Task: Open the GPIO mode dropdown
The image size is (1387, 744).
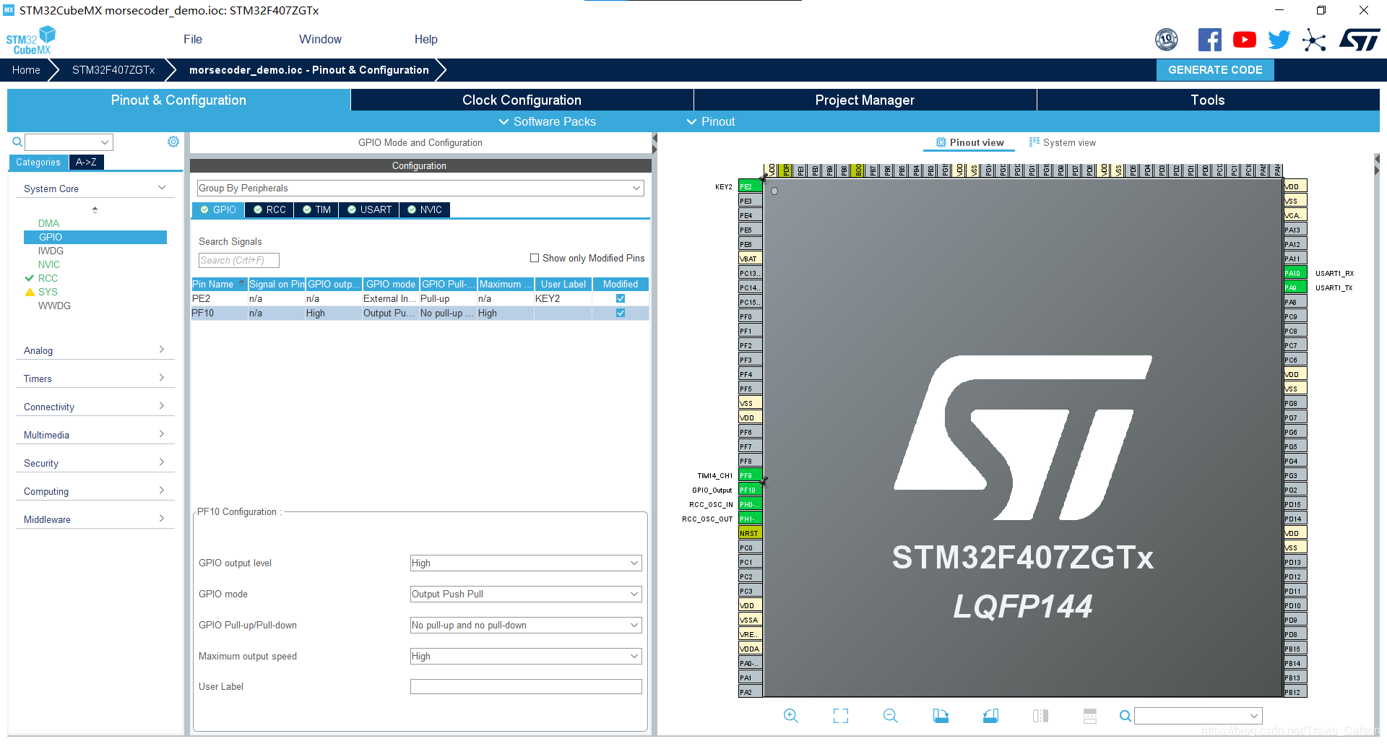Action: point(526,594)
